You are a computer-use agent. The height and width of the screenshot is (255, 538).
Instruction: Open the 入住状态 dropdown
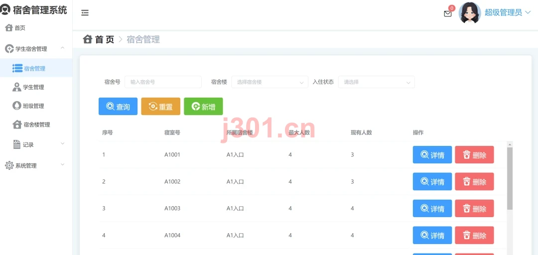click(x=377, y=82)
